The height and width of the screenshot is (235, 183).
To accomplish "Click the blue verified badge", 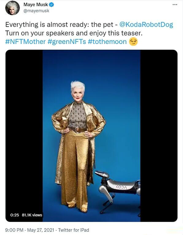I will pos(51,5).
